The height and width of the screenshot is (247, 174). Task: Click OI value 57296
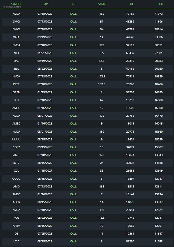(130, 92)
